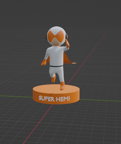Select the "SUPER HEMI" text on the base
The image size is (121, 144).
[x=54, y=99]
